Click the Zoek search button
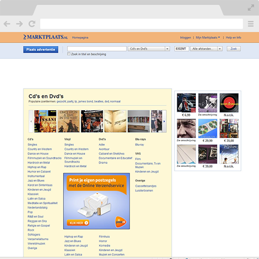259x259 pixels. 234,49
